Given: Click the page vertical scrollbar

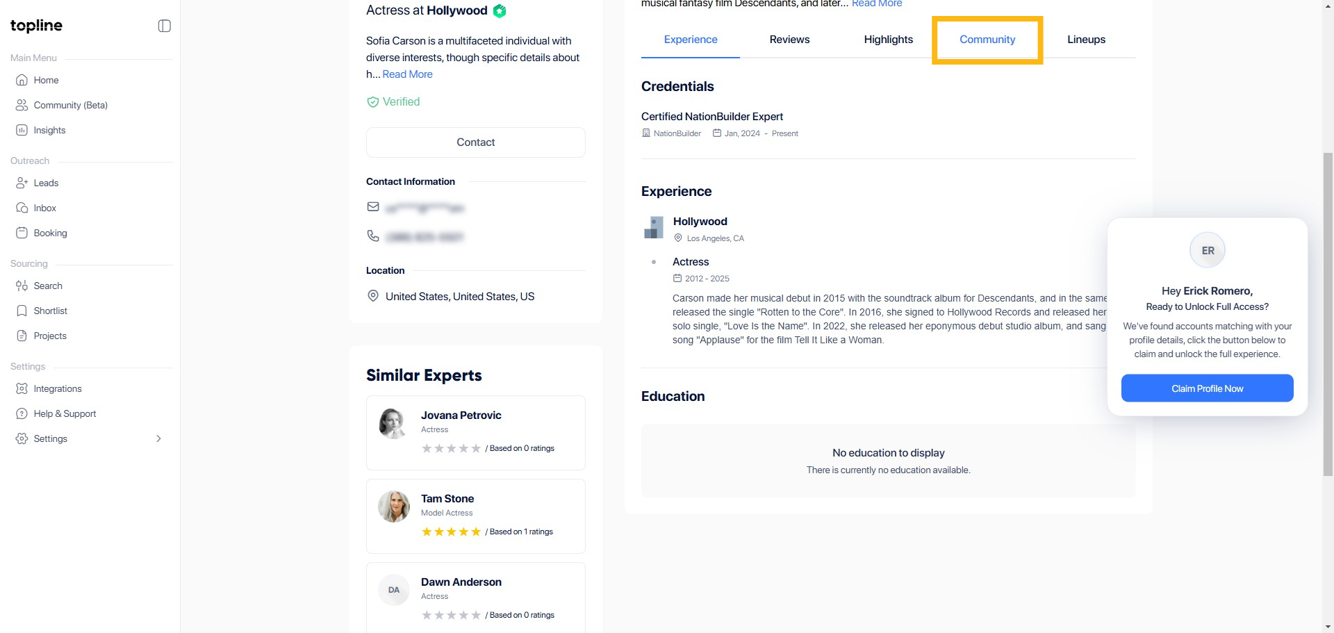Looking at the screenshot, I should tap(1328, 313).
